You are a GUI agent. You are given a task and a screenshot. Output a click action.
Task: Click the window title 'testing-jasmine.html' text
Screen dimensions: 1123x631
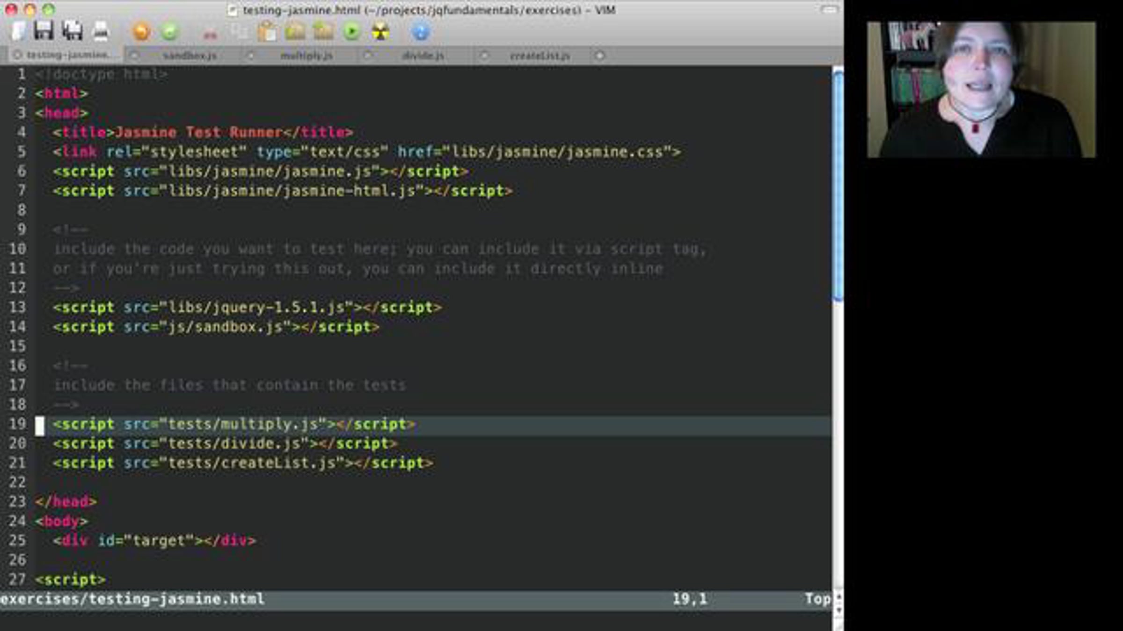point(301,10)
